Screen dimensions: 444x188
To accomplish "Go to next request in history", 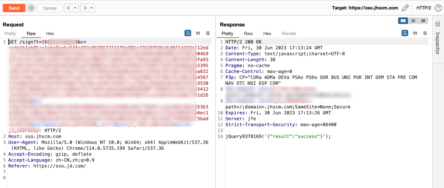I will pyautogui.click(x=85, y=8).
